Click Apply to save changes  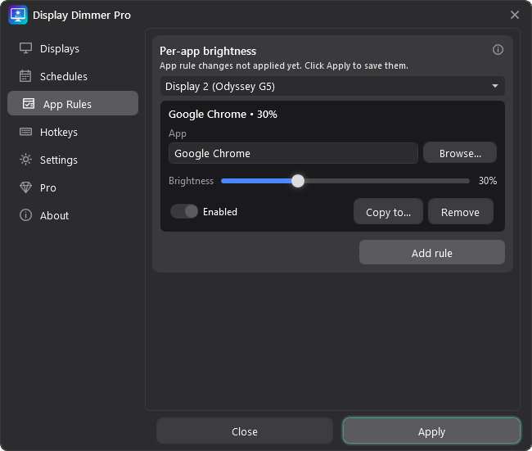[x=431, y=431]
